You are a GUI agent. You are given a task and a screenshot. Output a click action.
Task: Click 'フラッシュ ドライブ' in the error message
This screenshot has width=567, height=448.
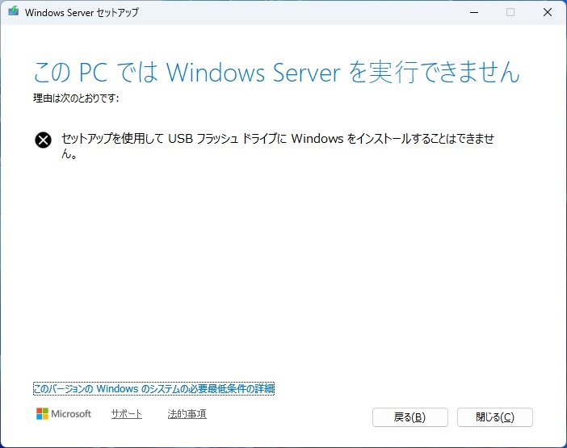pos(241,139)
